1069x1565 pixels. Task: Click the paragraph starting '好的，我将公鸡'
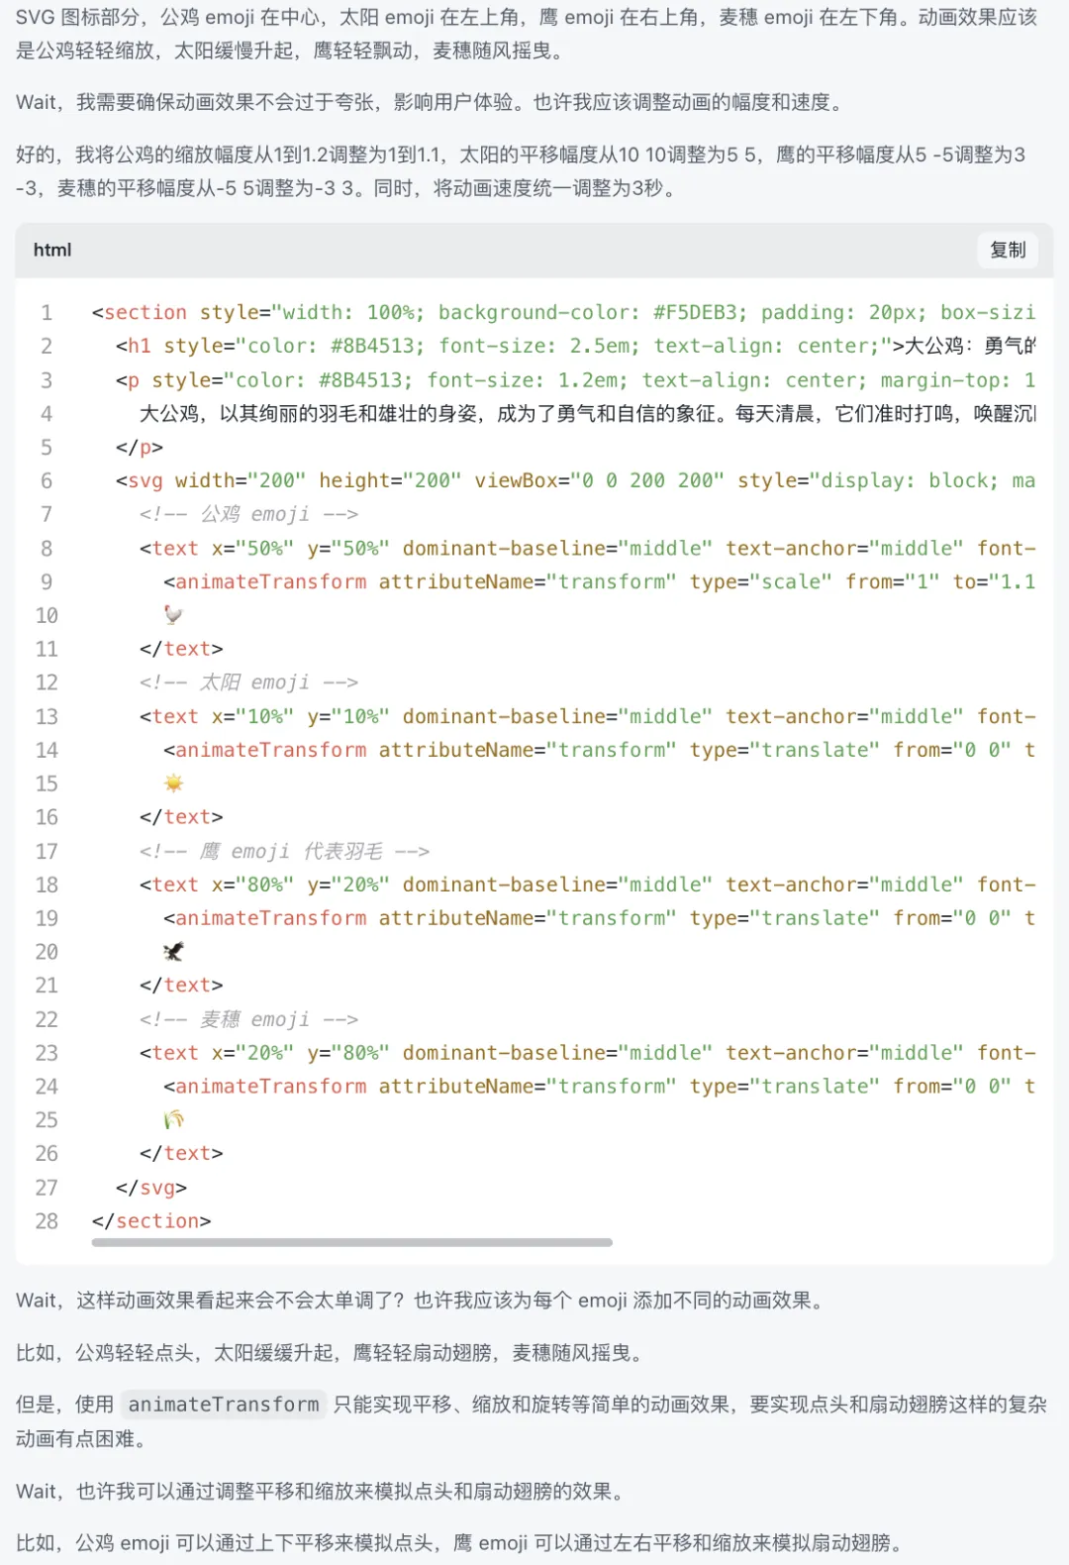[521, 170]
